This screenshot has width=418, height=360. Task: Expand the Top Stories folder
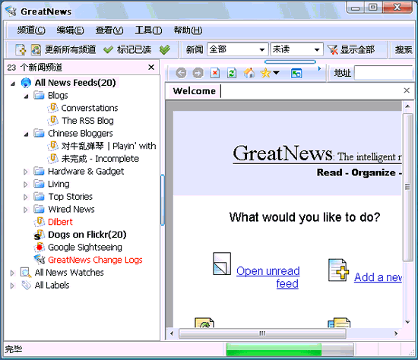tap(26, 197)
